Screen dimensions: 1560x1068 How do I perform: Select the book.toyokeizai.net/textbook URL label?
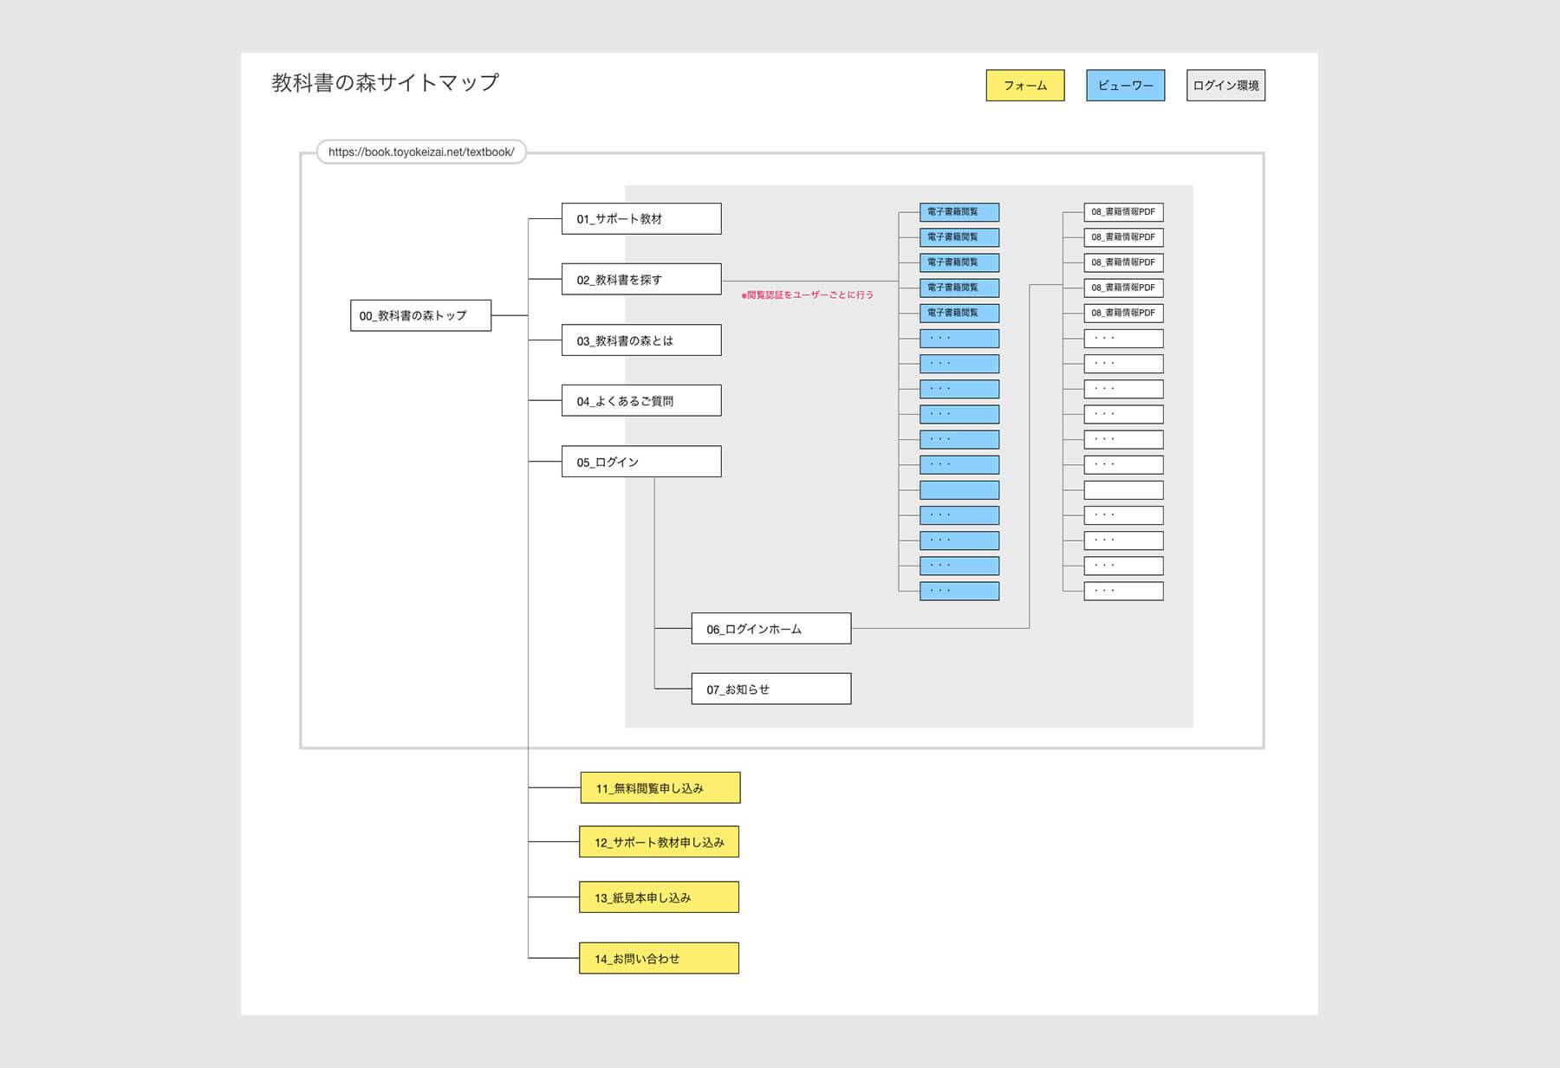click(421, 152)
